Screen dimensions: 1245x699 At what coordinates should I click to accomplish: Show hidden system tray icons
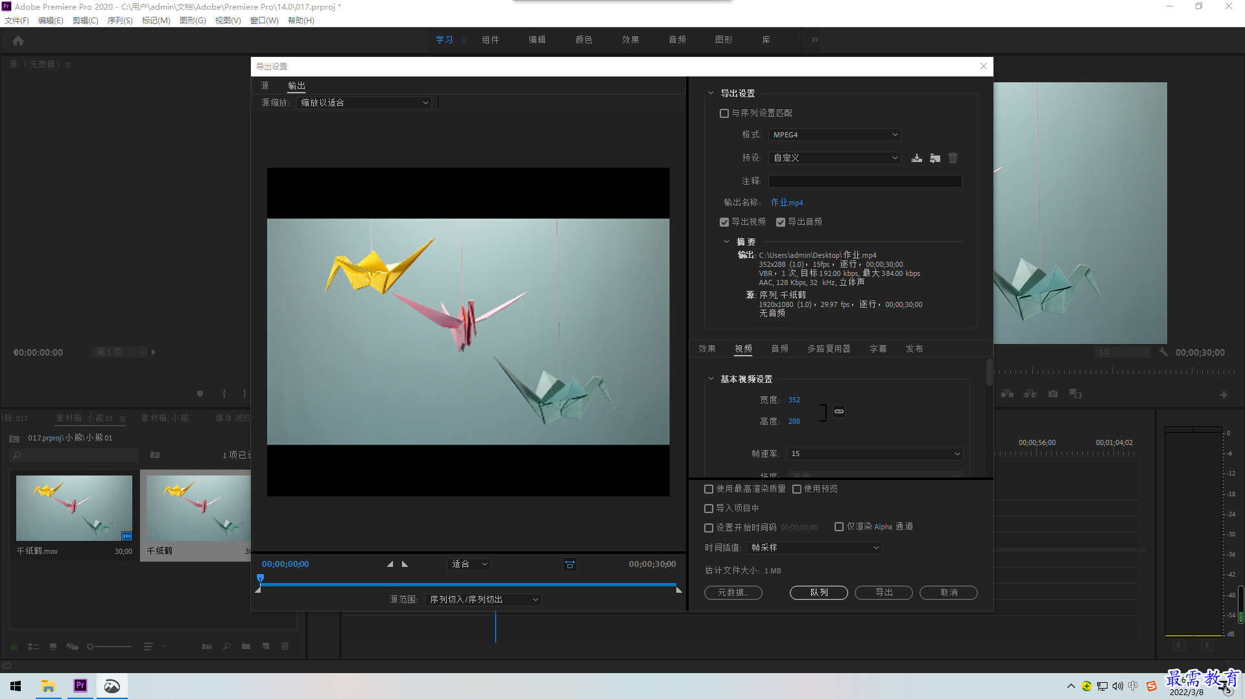(1071, 686)
